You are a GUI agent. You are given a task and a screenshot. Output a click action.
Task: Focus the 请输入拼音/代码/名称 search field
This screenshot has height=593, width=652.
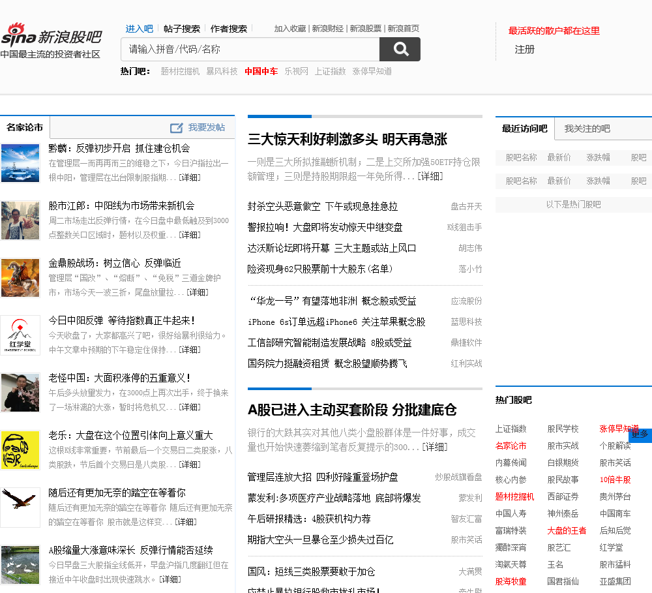250,49
